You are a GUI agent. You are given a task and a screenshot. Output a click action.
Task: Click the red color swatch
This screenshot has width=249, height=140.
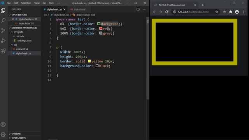101,28
